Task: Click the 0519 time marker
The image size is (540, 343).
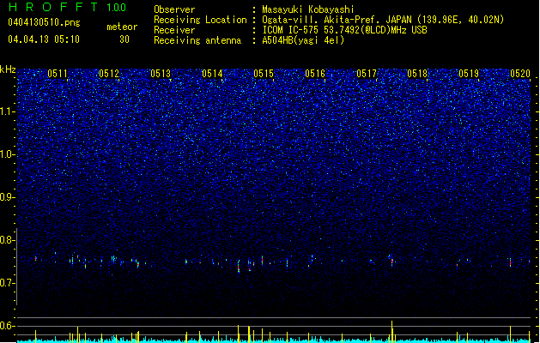Action: click(x=469, y=74)
